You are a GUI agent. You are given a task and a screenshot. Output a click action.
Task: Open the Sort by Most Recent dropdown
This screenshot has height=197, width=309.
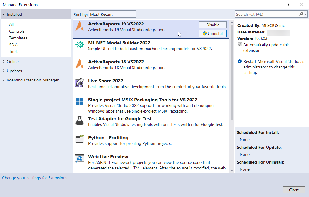pyautogui.click(x=112, y=14)
